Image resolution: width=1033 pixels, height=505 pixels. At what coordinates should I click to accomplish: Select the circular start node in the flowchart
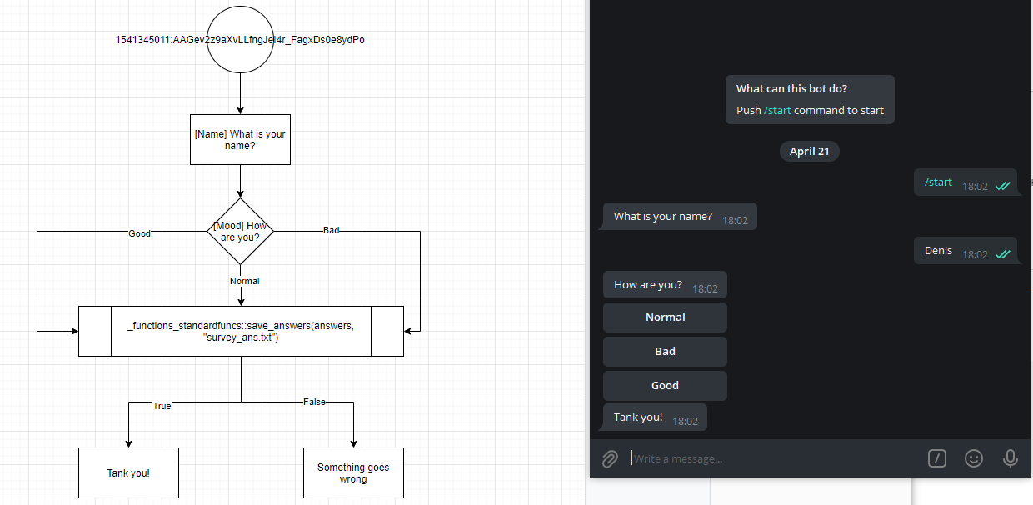tap(240, 37)
